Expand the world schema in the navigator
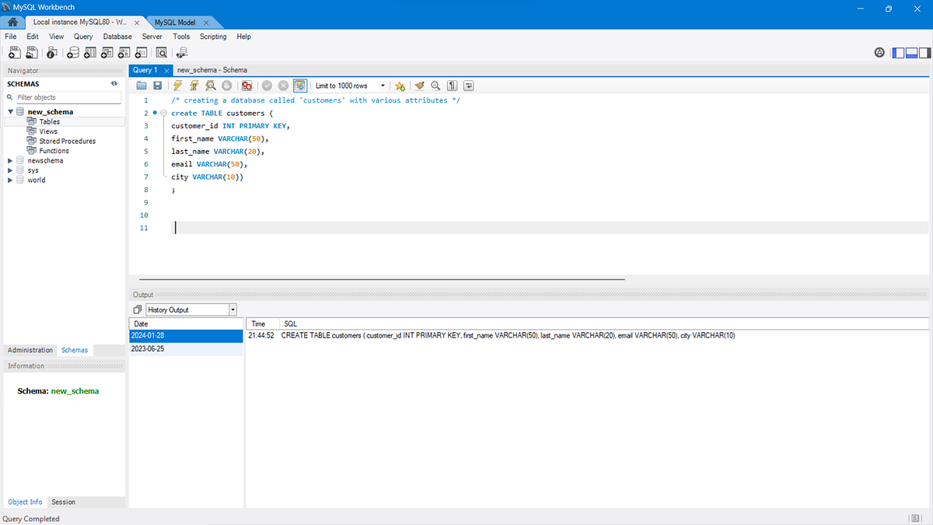933x525 pixels. point(9,180)
